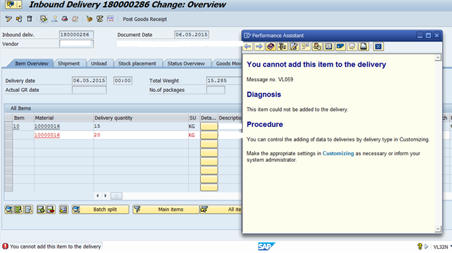Open the Stock placement tab
This screenshot has width=452, height=253.
pyautogui.click(x=137, y=63)
